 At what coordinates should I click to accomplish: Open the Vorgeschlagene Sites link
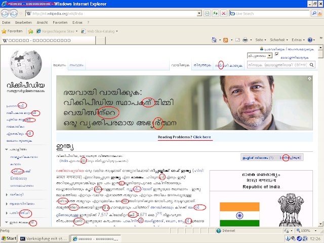[x=58, y=31]
